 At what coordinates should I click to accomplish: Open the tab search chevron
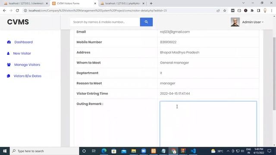(x=243, y=3)
